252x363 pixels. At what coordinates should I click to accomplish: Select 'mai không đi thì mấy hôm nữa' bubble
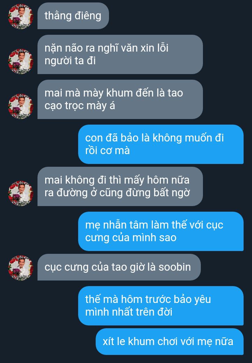(x=120, y=186)
